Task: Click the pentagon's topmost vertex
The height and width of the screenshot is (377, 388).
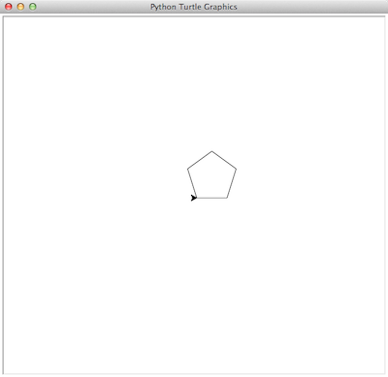Action: 211,151
